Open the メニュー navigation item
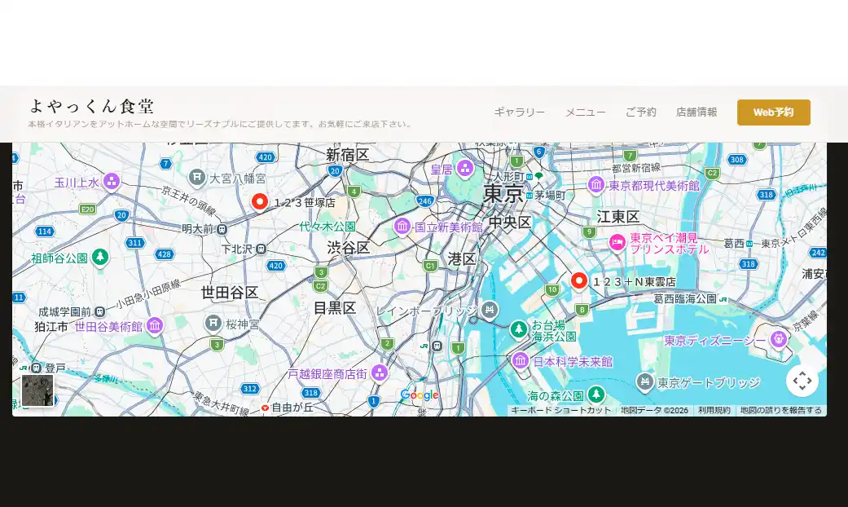The width and height of the screenshot is (848, 507). point(585,112)
